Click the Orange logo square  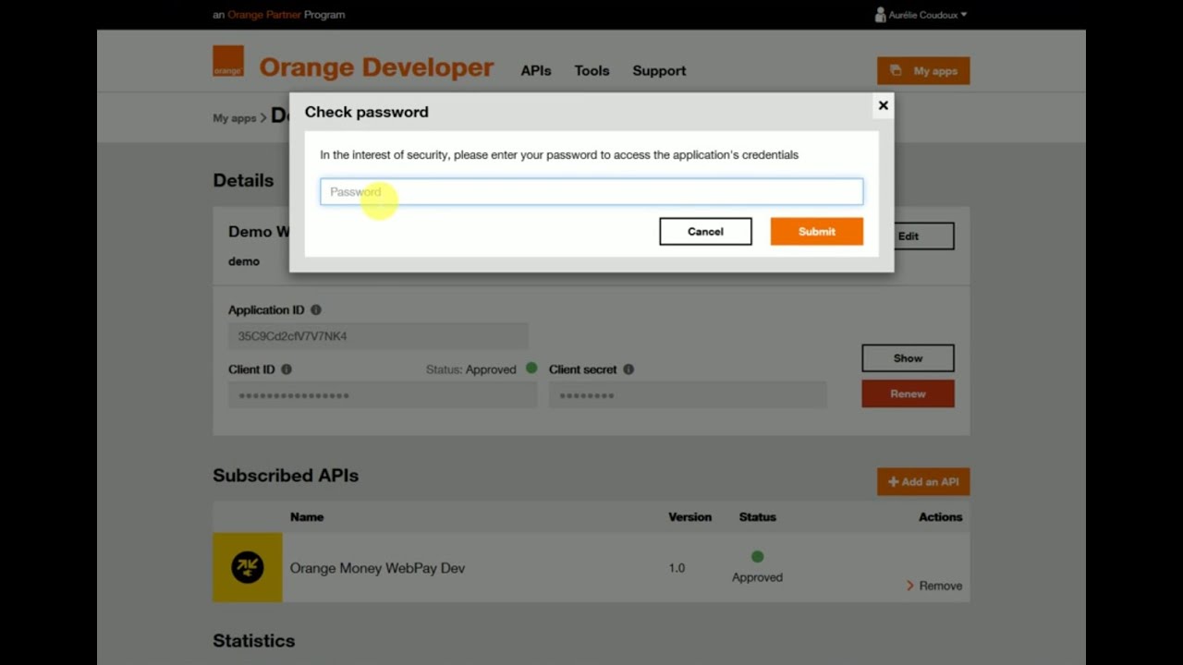click(228, 61)
